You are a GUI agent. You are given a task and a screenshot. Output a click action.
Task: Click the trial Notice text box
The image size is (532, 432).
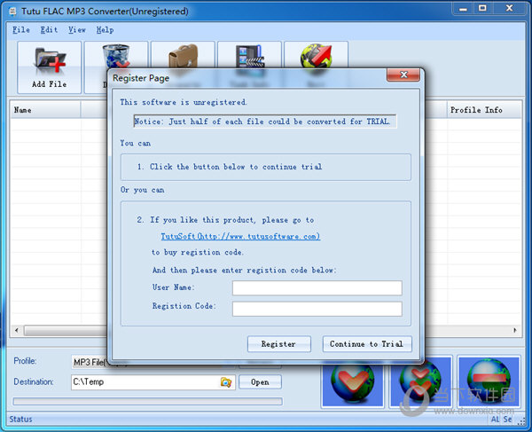pyautogui.click(x=265, y=122)
